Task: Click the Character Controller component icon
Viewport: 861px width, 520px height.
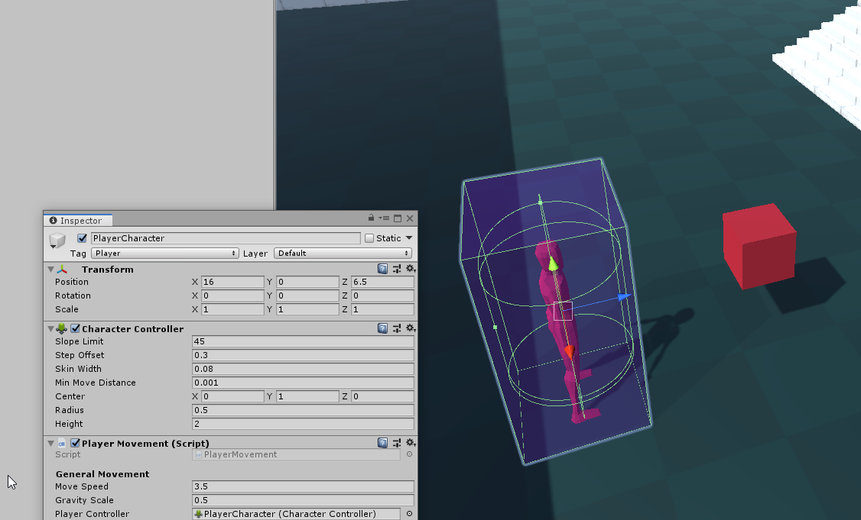Action: pos(61,328)
